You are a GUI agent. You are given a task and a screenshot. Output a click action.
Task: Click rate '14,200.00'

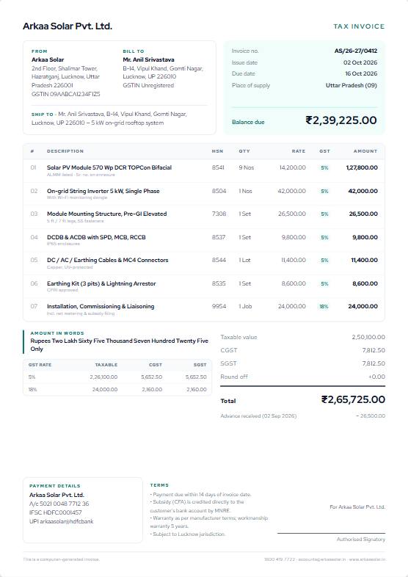tap(293, 167)
